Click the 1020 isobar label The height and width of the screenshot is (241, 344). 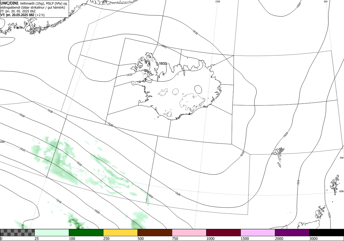[x=97, y=212]
